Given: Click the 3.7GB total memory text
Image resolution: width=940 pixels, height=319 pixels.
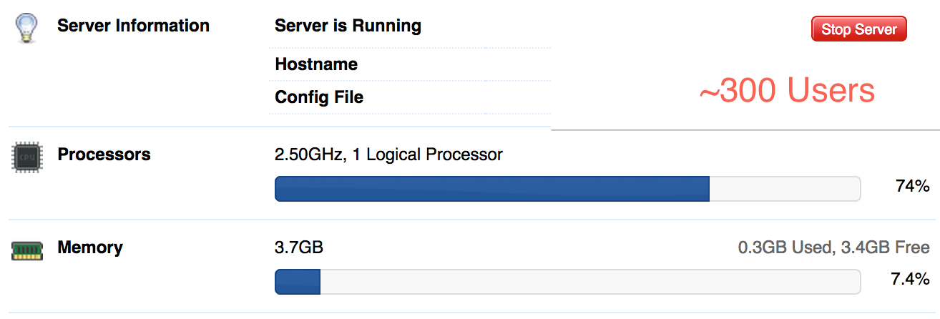Looking at the screenshot, I should (x=299, y=247).
